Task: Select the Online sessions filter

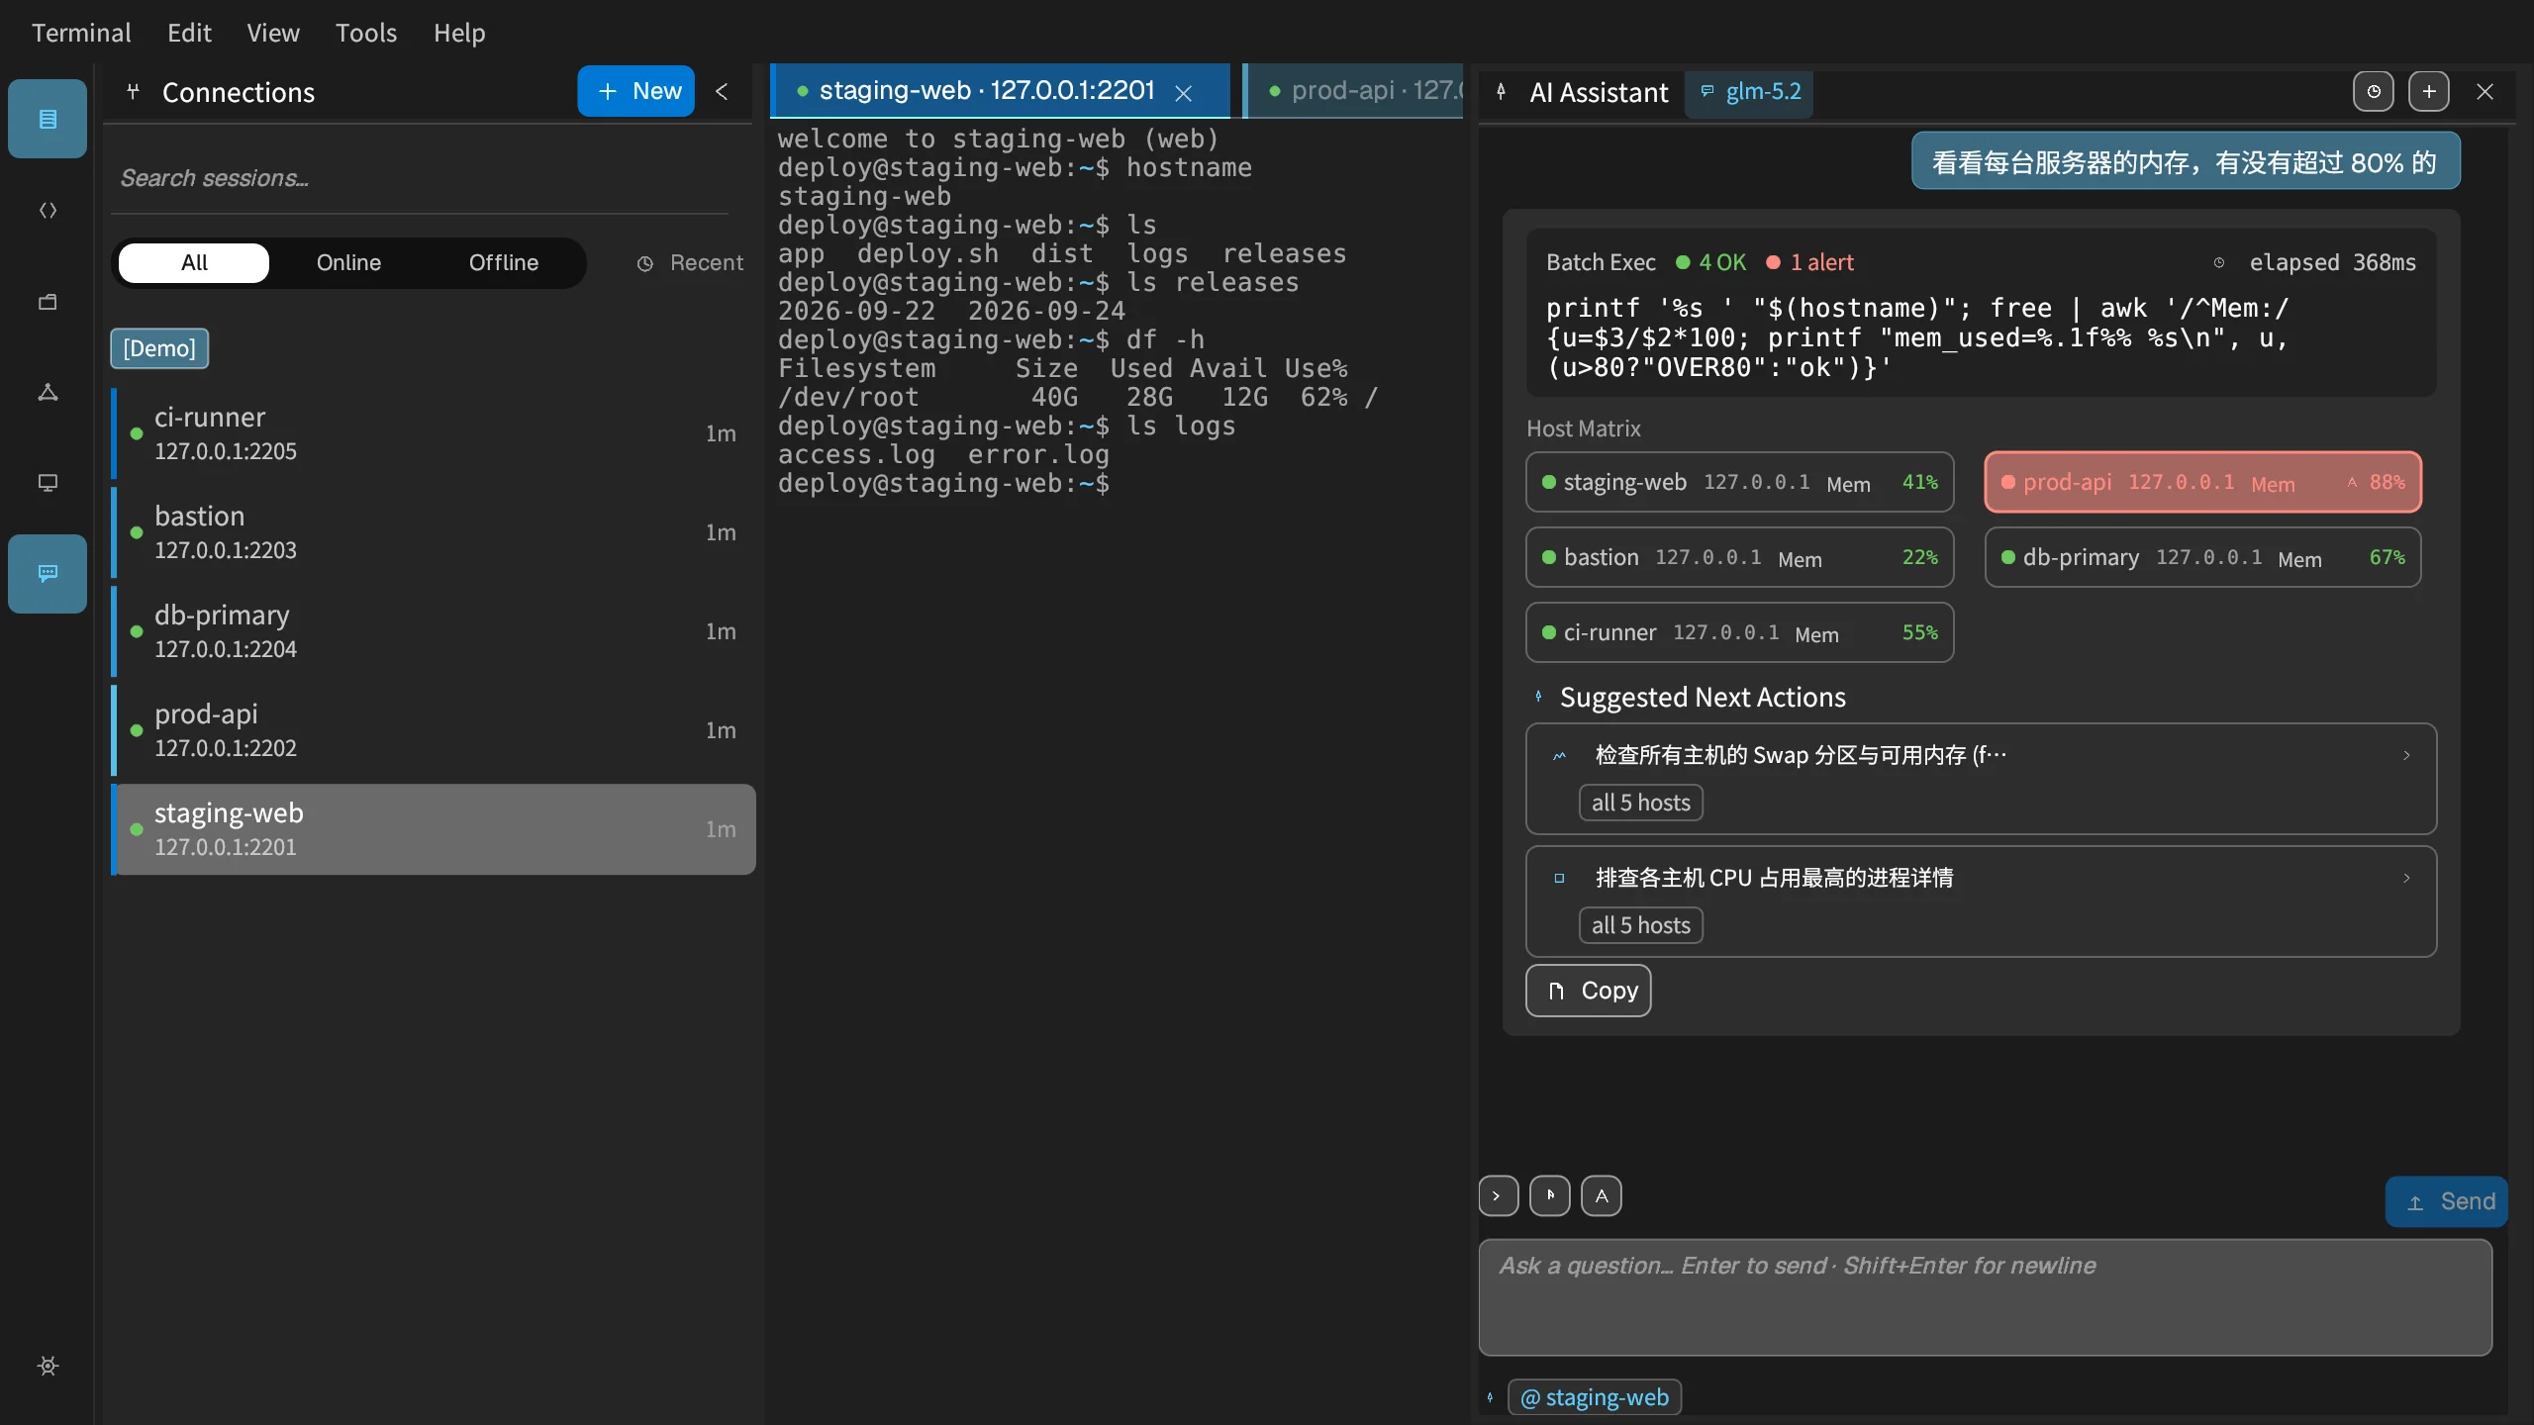Action: tap(348, 262)
